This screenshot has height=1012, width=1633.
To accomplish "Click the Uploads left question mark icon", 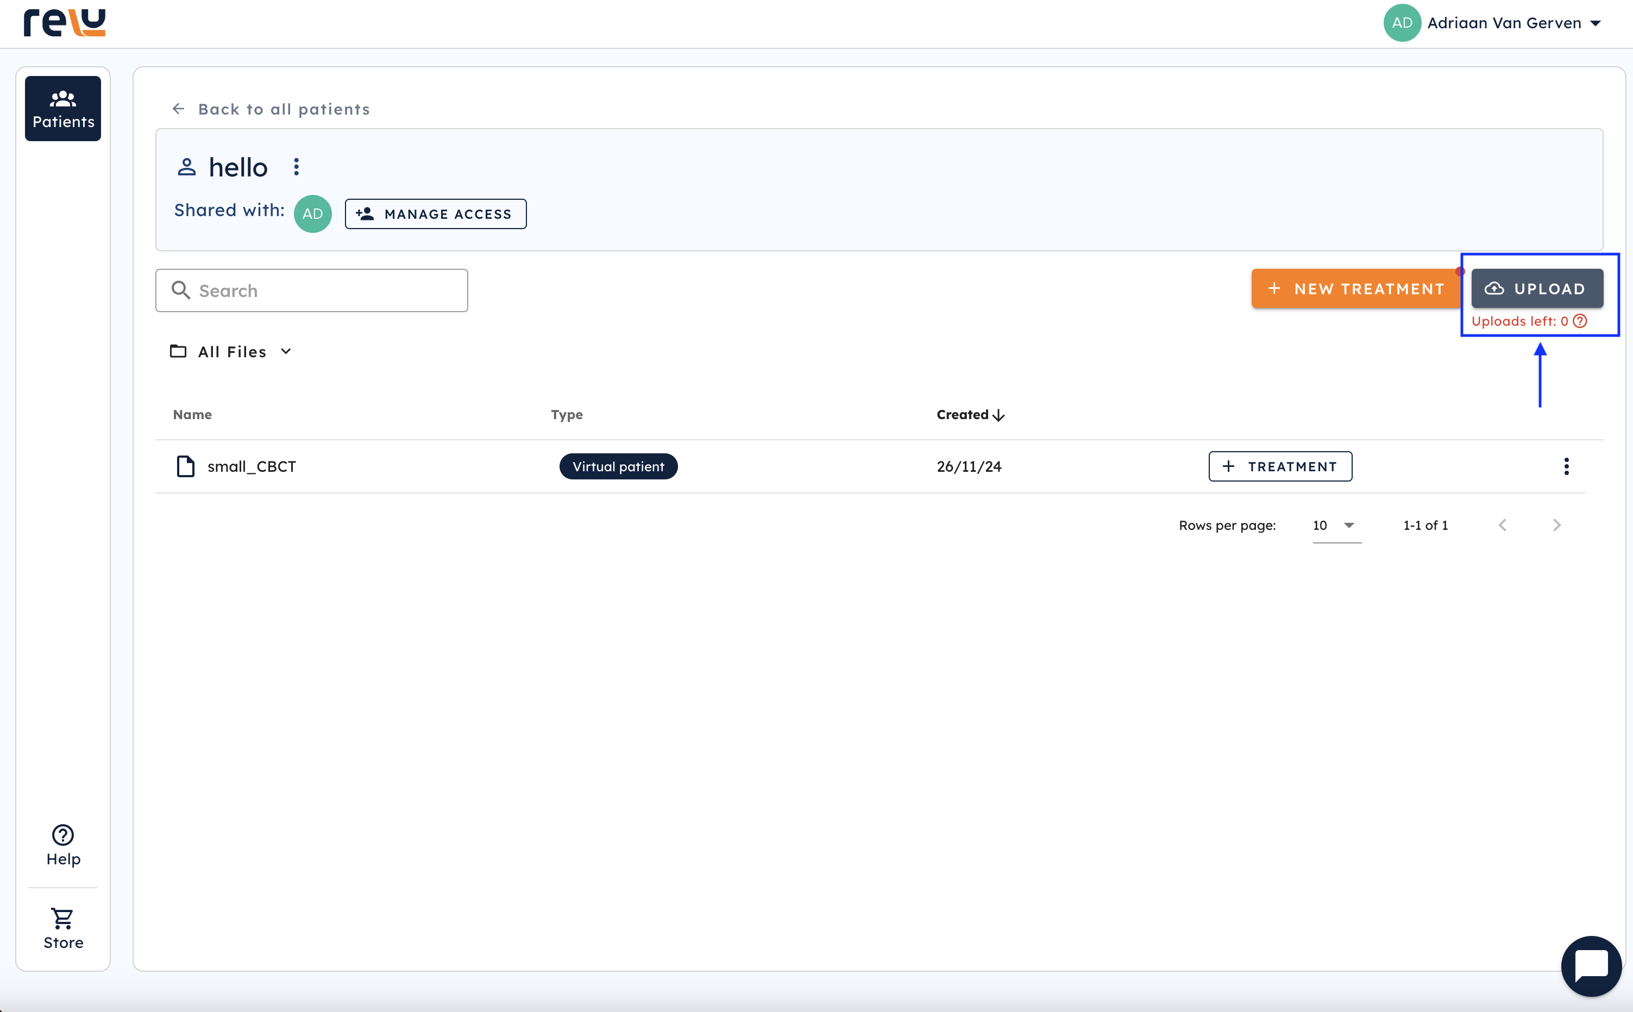I will tap(1580, 321).
